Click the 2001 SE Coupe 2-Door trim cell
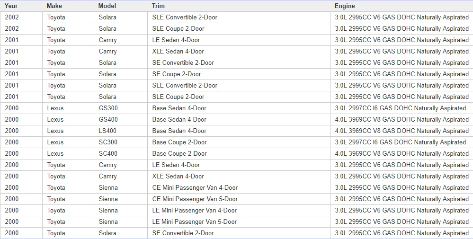Image resolution: width=473 pixels, height=239 pixels. pyautogui.click(x=239, y=74)
